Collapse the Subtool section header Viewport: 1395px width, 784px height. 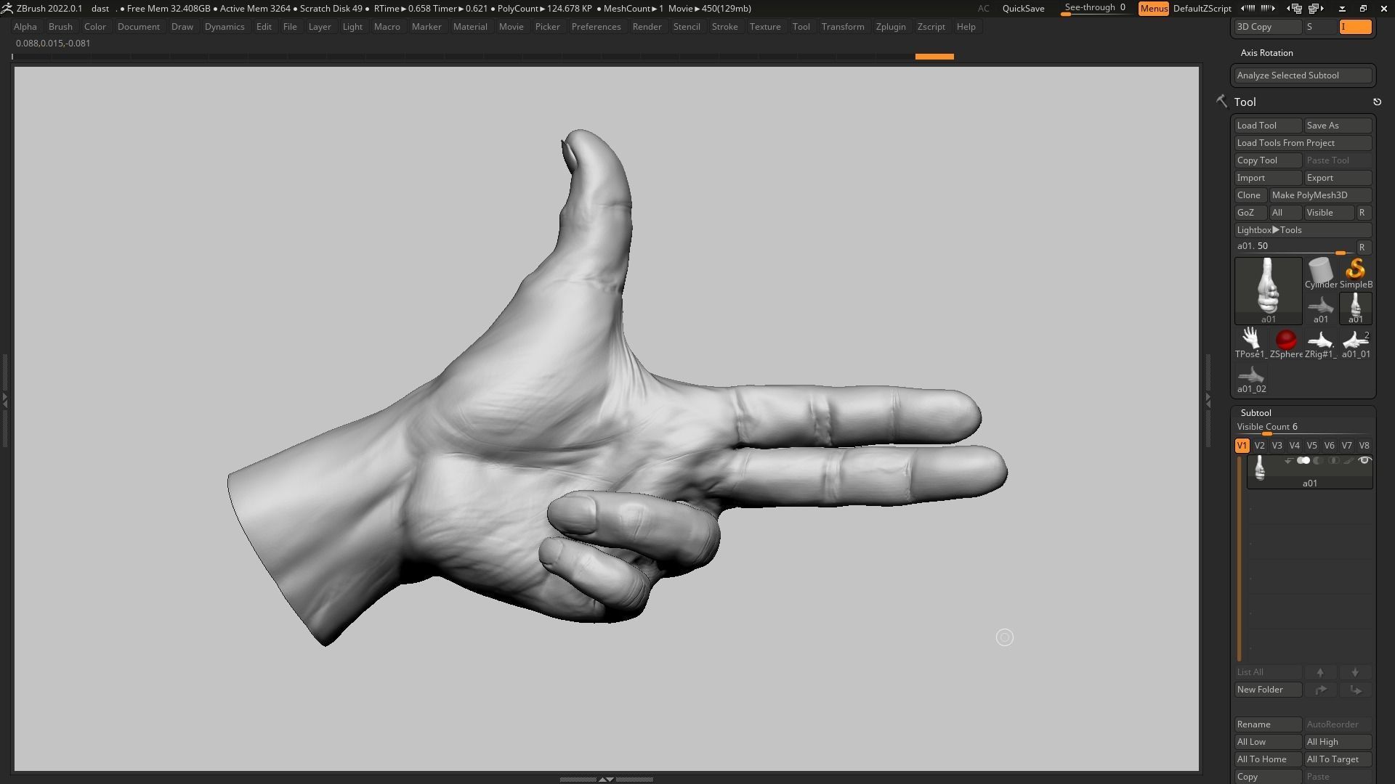(x=1255, y=413)
